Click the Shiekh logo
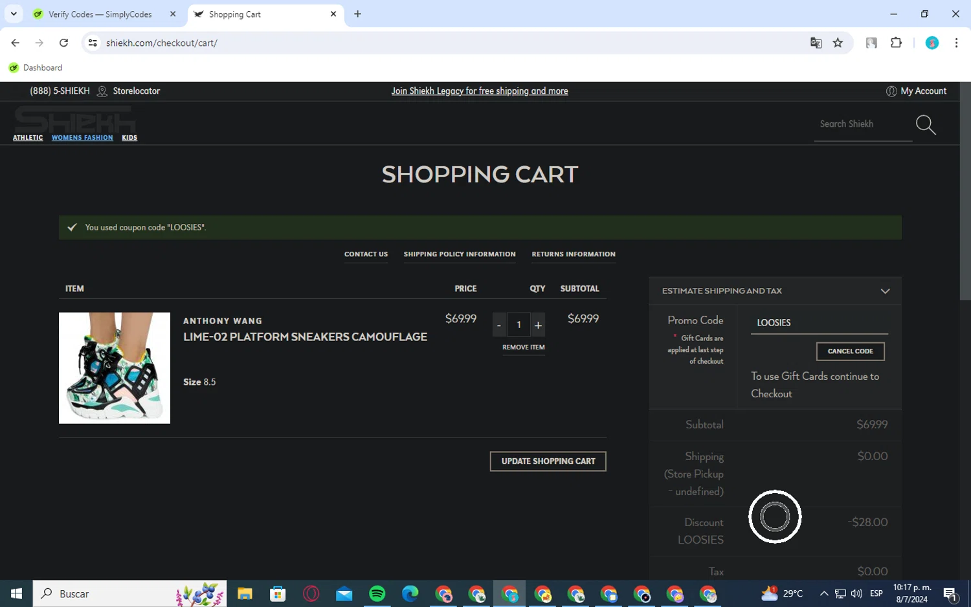The image size is (971, 607). coord(74,119)
